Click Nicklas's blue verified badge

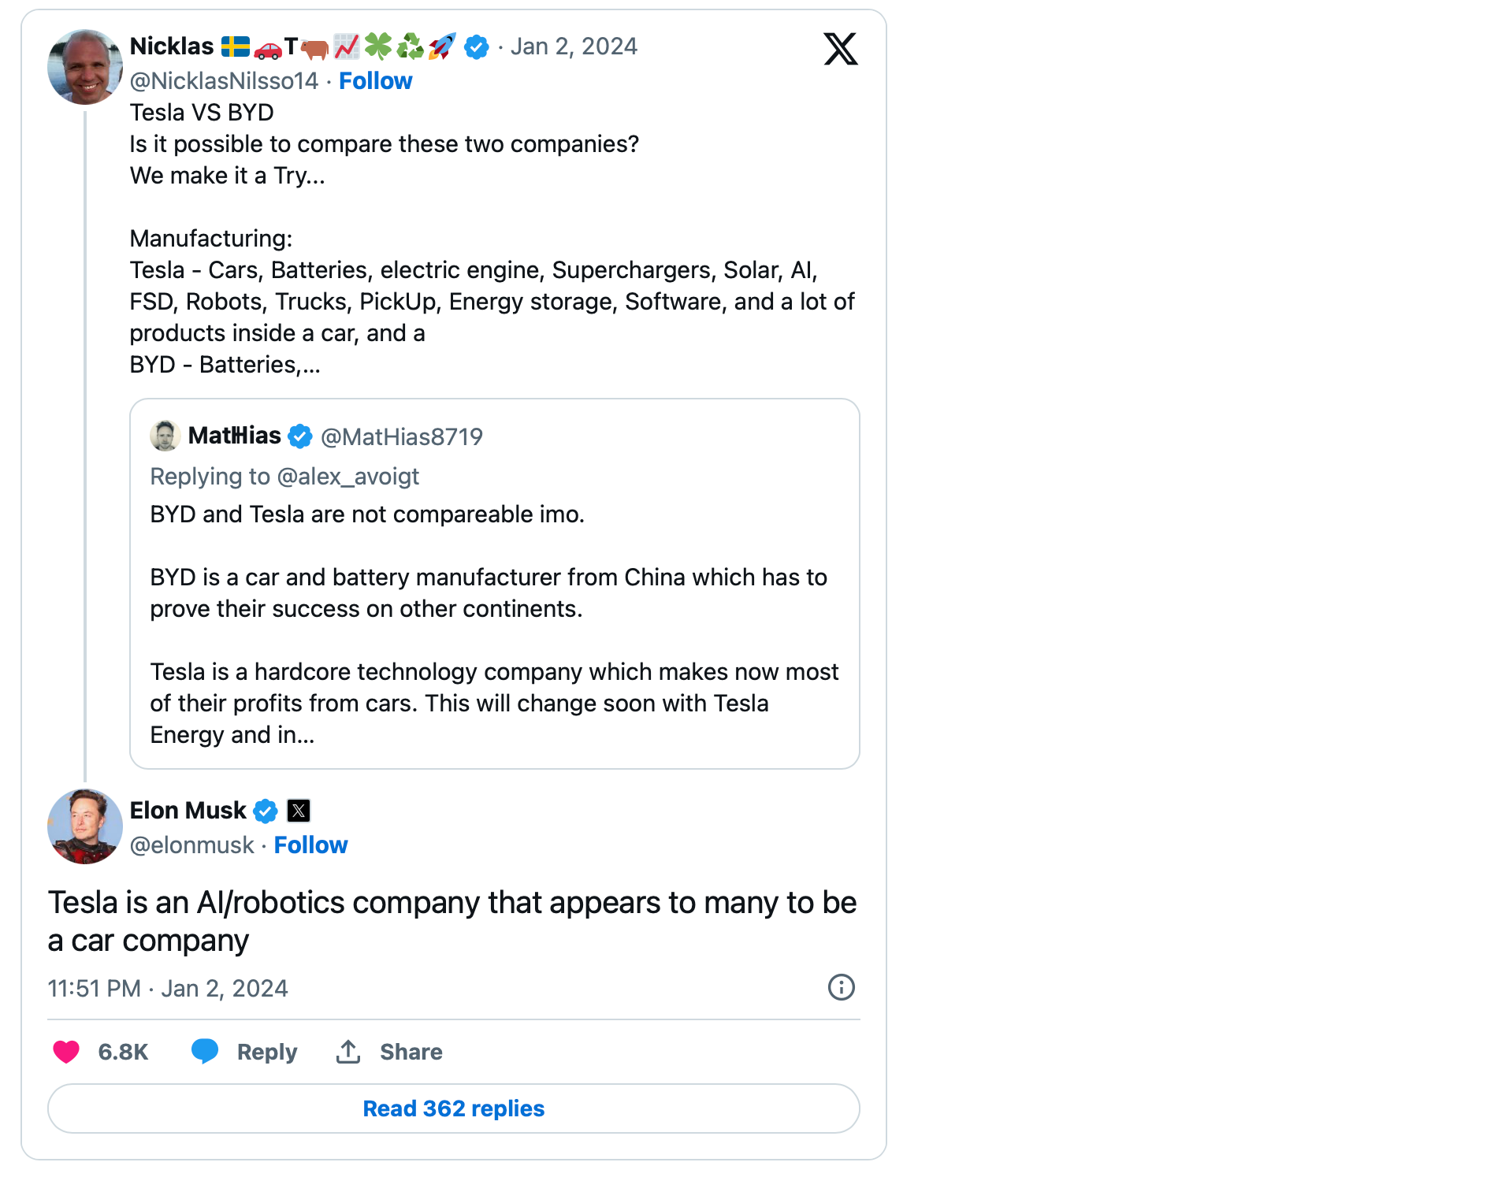pyautogui.click(x=476, y=47)
